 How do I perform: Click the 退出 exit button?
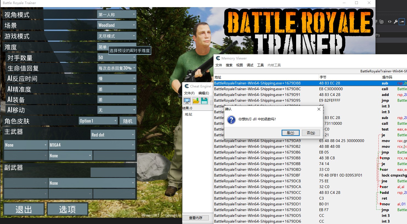(24, 209)
